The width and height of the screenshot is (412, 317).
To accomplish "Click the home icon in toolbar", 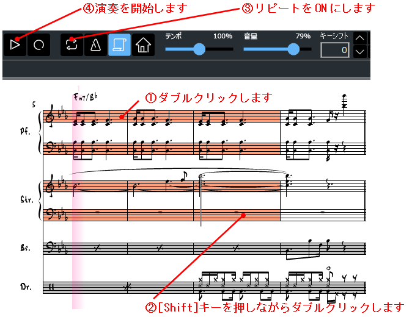I will point(143,45).
